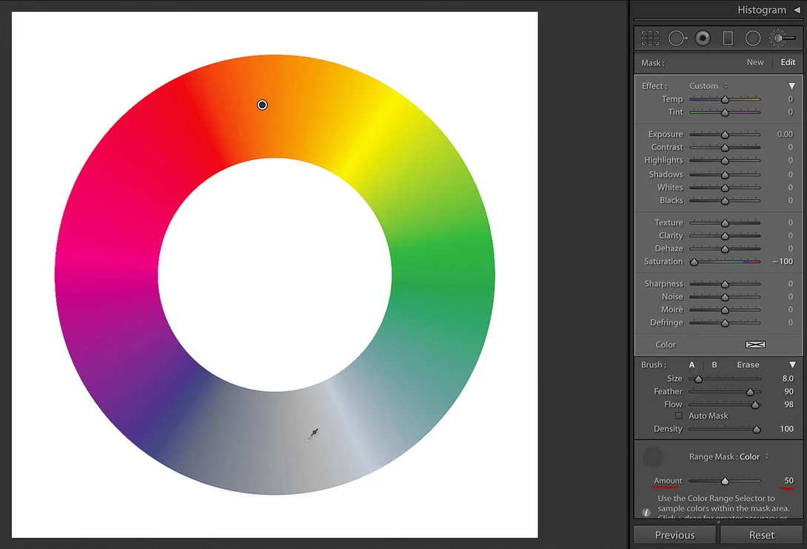Click the Histogram panel title
This screenshot has width=807, height=549.
762,10
